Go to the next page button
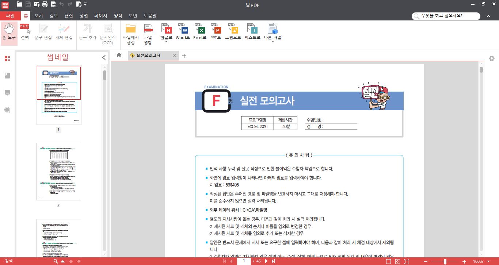 [267, 261]
